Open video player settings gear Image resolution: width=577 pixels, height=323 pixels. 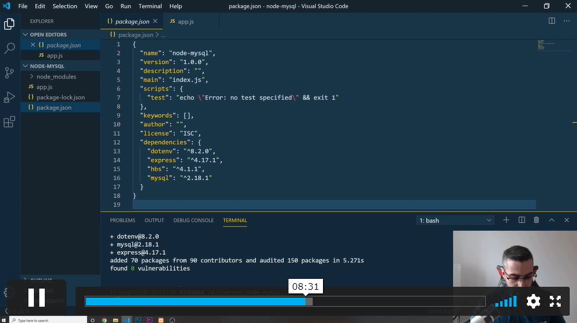(x=533, y=301)
